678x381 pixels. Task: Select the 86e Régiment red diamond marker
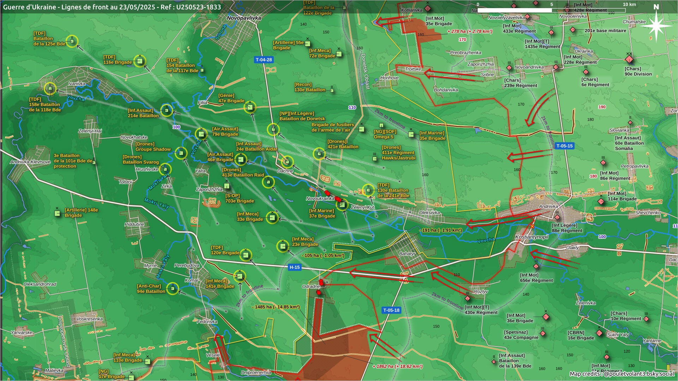click(x=603, y=163)
